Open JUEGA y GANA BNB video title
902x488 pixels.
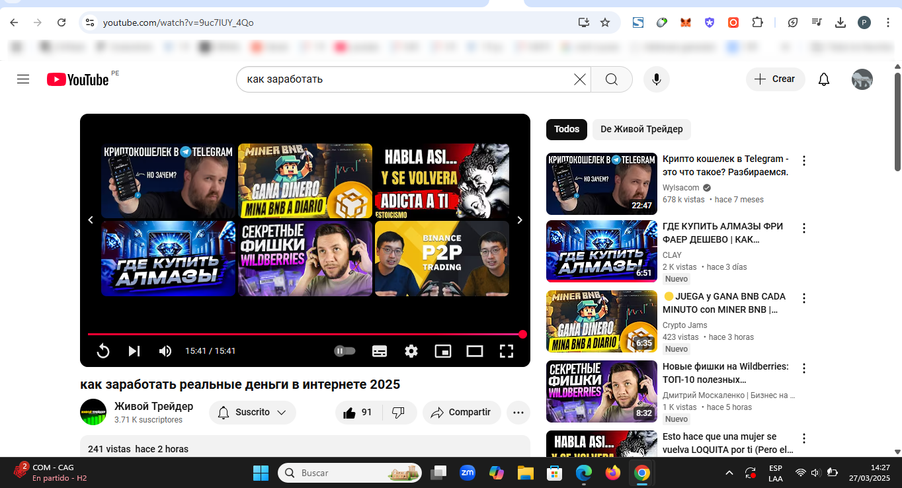724,303
